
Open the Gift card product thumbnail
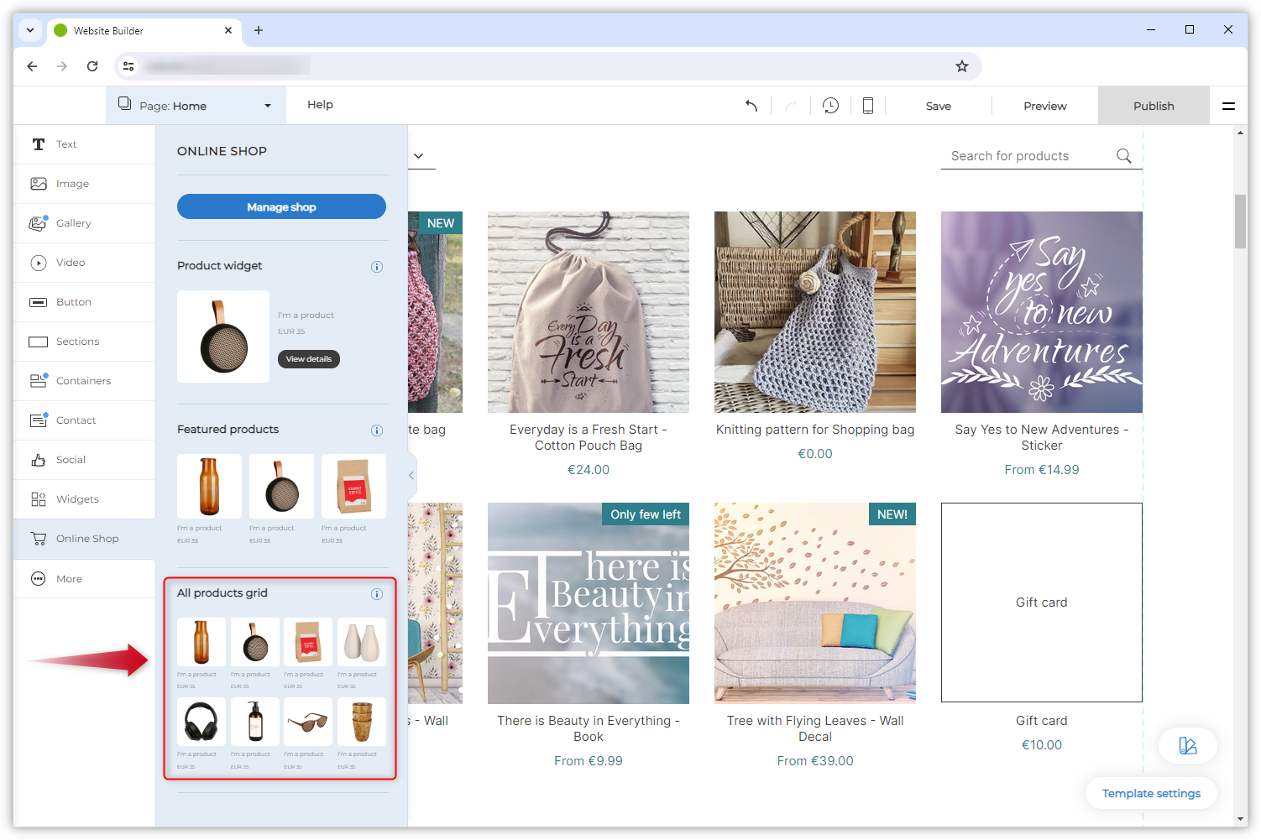1041,603
